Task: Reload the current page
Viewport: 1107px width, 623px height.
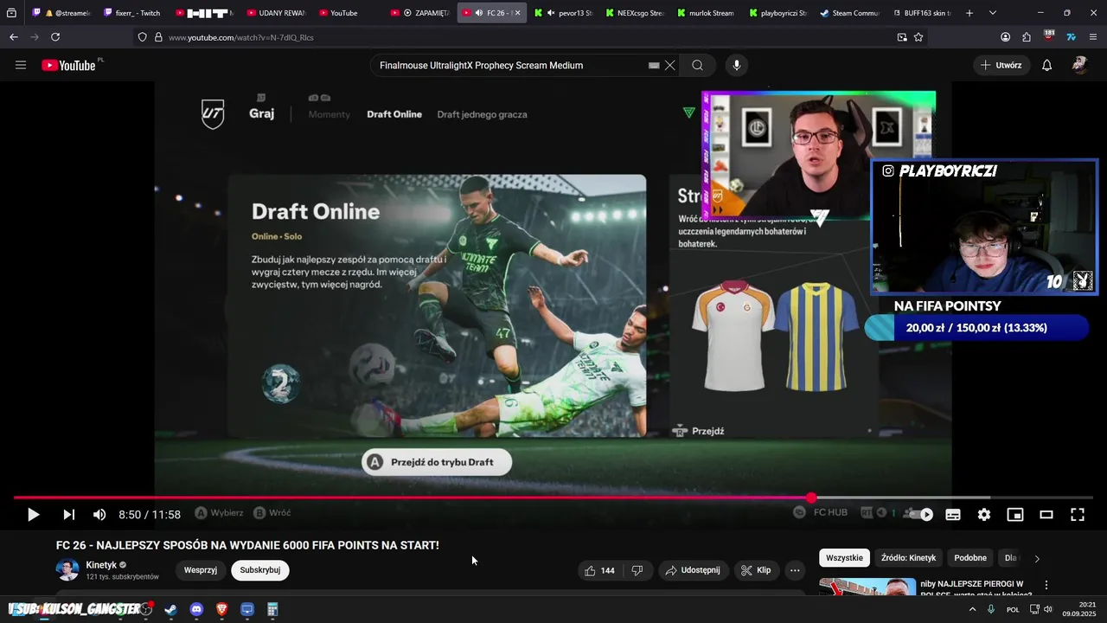Action: [55, 37]
